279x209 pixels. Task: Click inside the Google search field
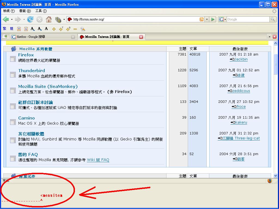(248, 19)
